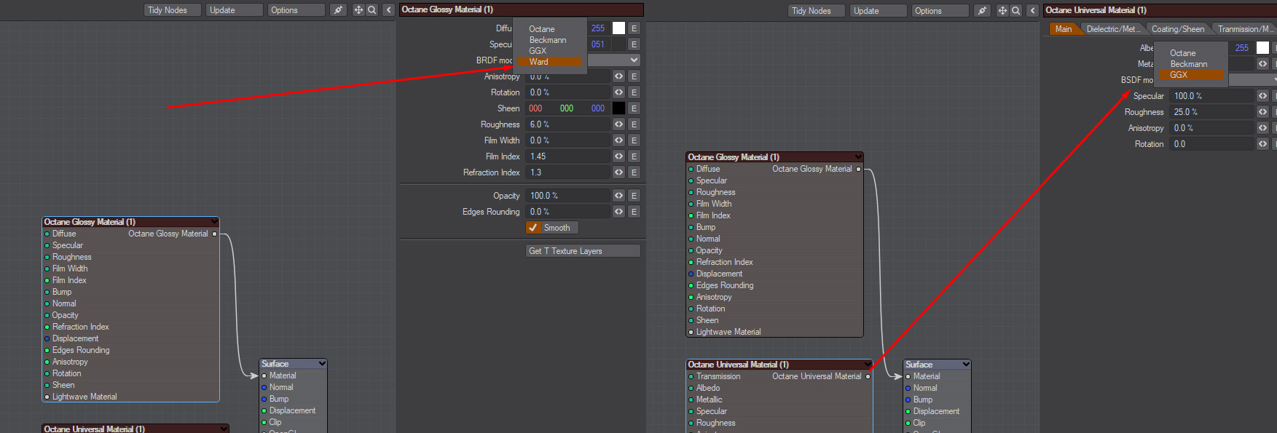The image size is (1277, 433).
Task: Switch to the Dielectric/Met tab
Action: click(1112, 29)
